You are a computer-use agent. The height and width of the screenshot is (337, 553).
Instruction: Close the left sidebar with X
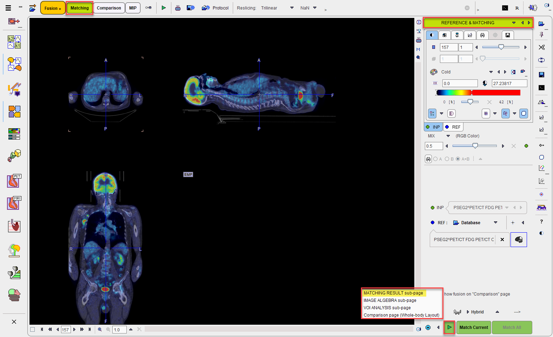(x=14, y=322)
